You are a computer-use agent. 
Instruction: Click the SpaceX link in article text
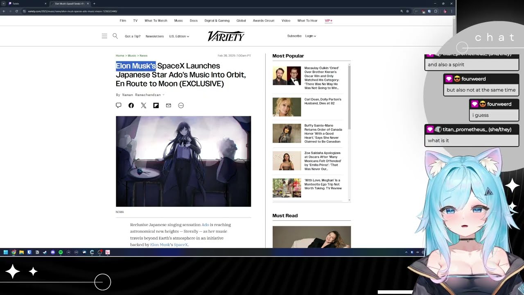click(181, 245)
